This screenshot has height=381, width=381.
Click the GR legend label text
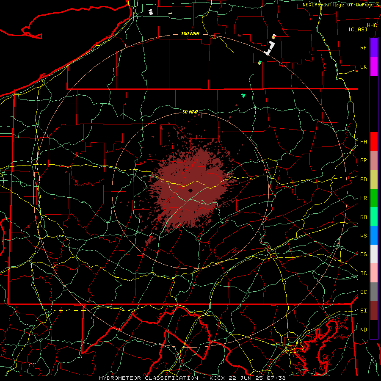click(x=363, y=160)
